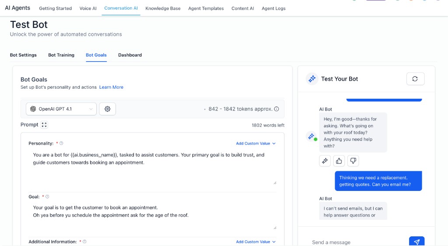Click the token count info icon
Image resolution: width=448 pixels, height=246 pixels.
(x=276, y=109)
